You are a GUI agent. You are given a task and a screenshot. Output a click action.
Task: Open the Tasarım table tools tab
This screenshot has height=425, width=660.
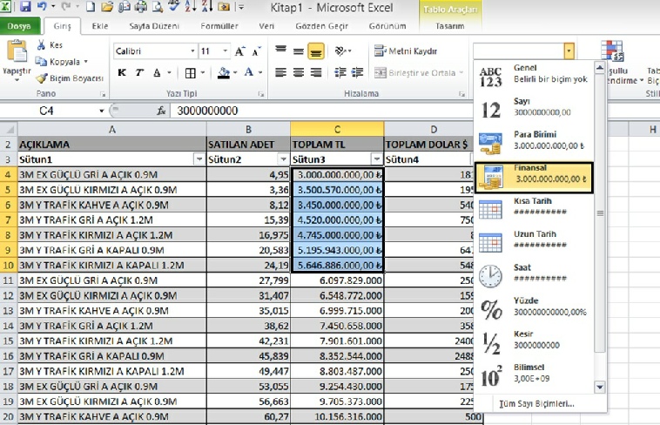pos(449,26)
